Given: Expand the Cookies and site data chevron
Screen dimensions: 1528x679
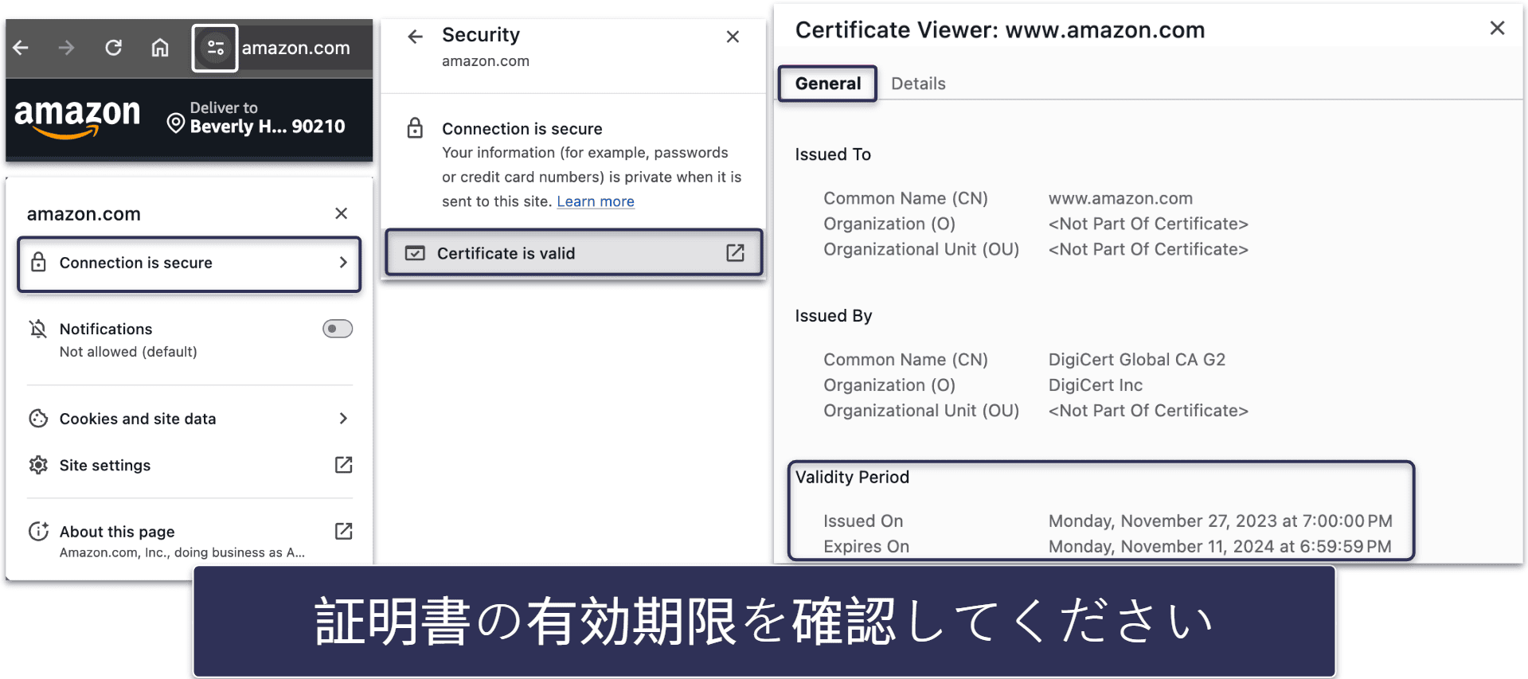Looking at the screenshot, I should pyautogui.click(x=343, y=419).
